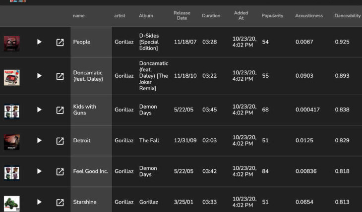The height and width of the screenshot is (212, 362).
Task: Sort by the Duration column header
Action: click(x=211, y=16)
